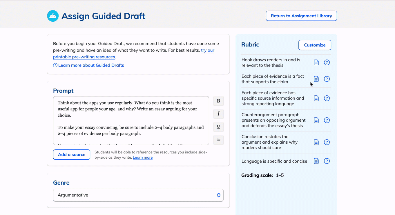This screenshot has height=215, width=395.
Task: Click the Guided Draft logo icon
Action: (53, 16)
